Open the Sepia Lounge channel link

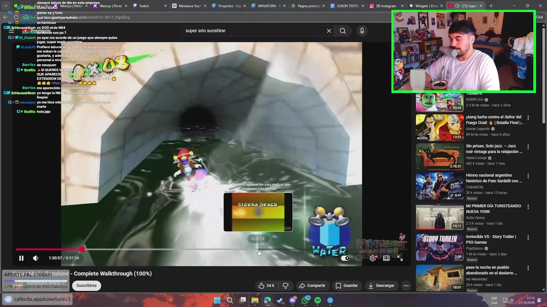(x=476, y=158)
